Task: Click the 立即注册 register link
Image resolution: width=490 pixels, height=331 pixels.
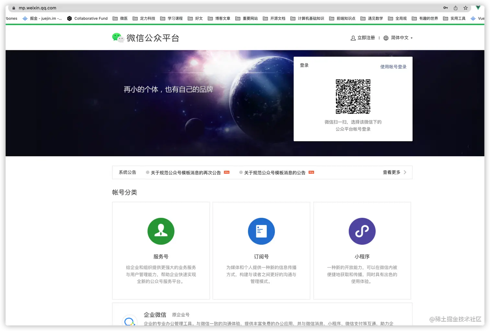Action: click(x=366, y=38)
